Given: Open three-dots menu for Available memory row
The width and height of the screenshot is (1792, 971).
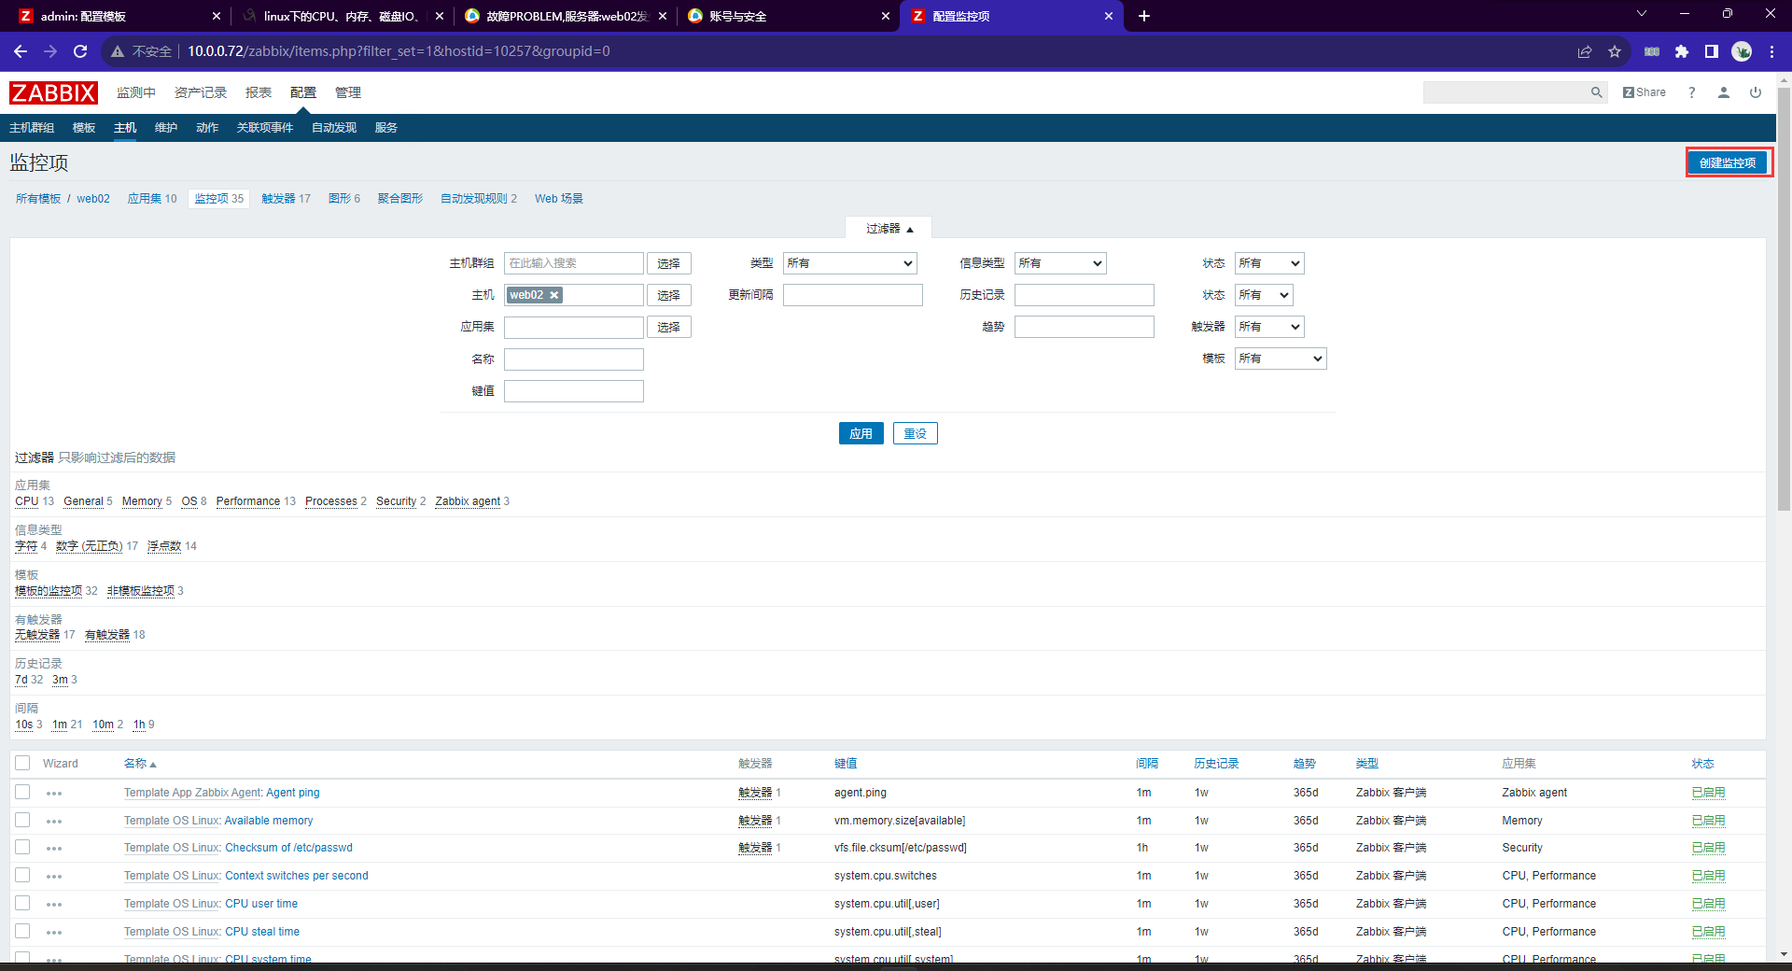Looking at the screenshot, I should (x=54, y=822).
